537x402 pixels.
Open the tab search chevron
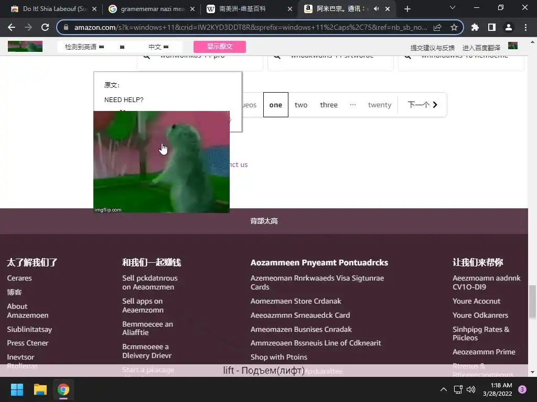coord(453,7)
